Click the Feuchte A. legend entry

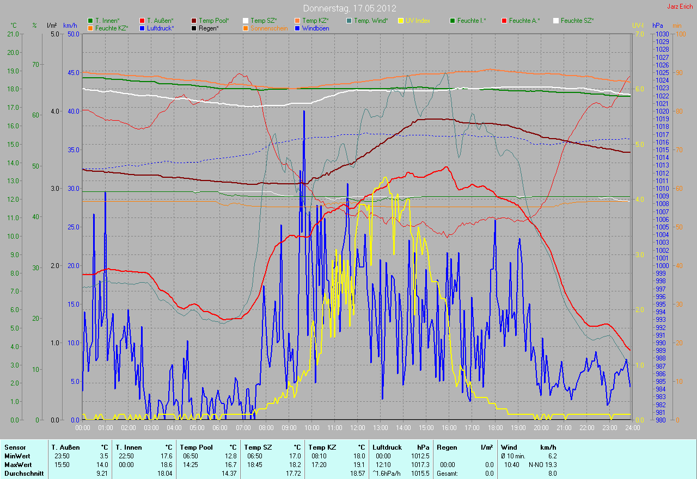coord(523,21)
